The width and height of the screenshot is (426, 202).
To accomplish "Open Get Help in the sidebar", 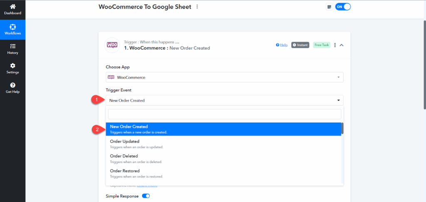I will click(12, 88).
